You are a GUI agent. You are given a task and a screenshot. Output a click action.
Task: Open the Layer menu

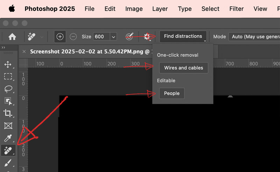click(160, 9)
